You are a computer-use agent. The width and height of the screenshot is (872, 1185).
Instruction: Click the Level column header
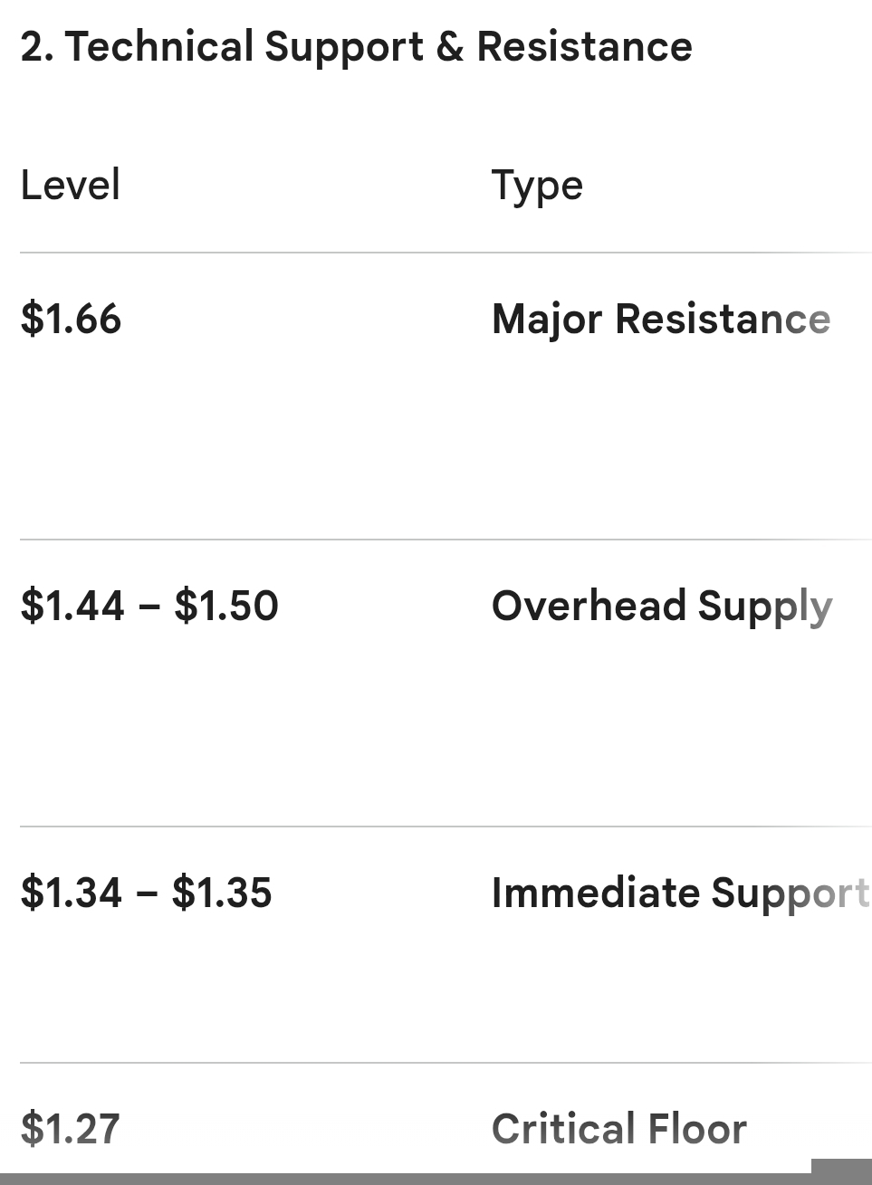click(71, 186)
